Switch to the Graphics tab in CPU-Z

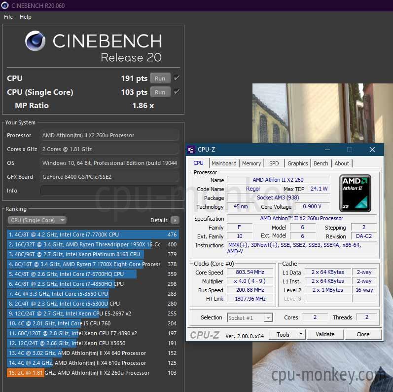[297, 163]
